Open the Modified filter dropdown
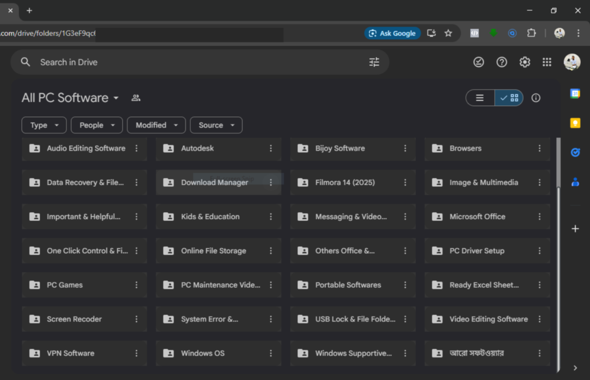This screenshot has height=380, width=590. click(156, 125)
